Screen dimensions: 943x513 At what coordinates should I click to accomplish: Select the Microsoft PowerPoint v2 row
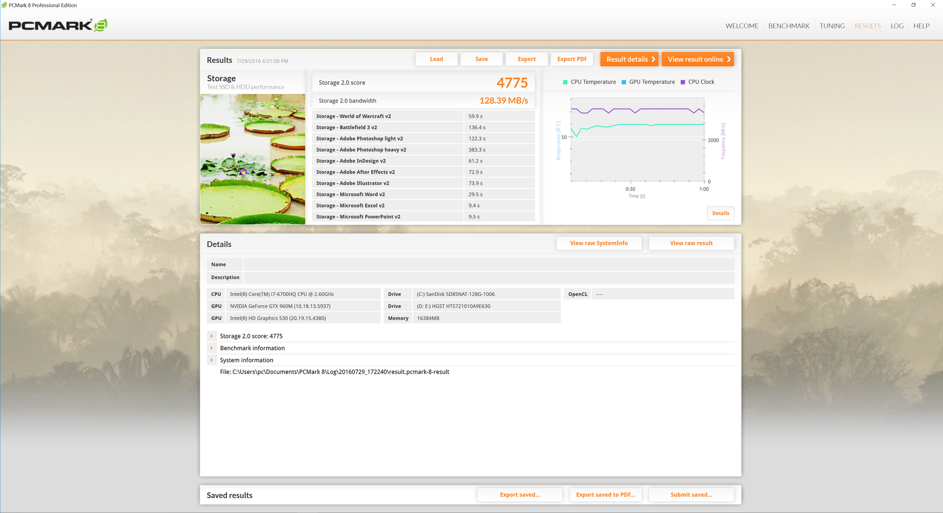tap(423, 217)
